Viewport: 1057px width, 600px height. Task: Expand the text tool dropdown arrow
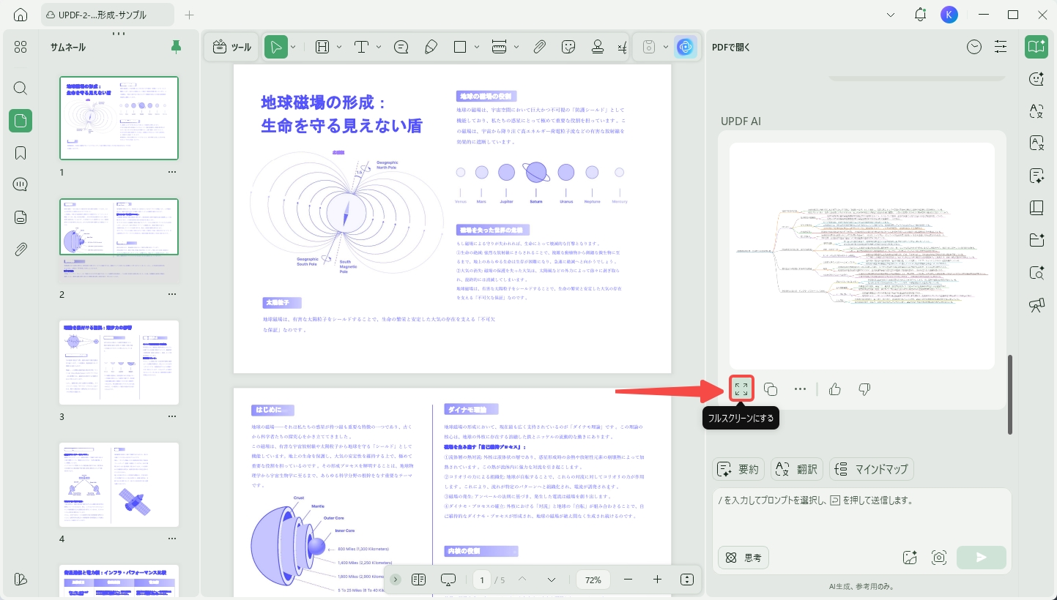tap(379, 47)
